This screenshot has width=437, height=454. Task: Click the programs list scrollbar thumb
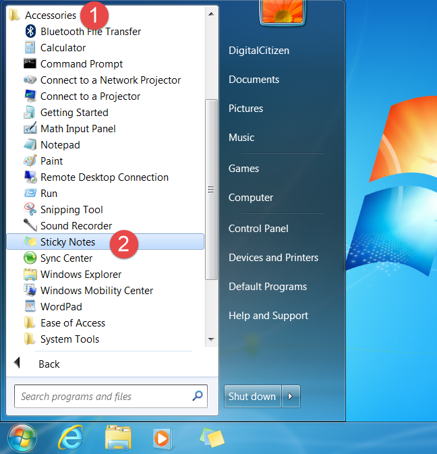pos(211,190)
